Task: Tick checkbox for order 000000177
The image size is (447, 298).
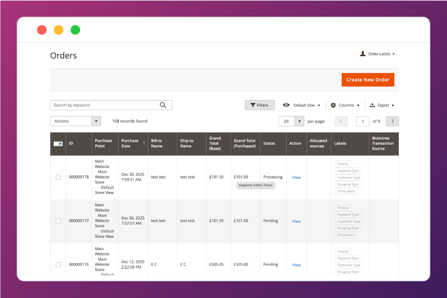Action: [x=58, y=221]
